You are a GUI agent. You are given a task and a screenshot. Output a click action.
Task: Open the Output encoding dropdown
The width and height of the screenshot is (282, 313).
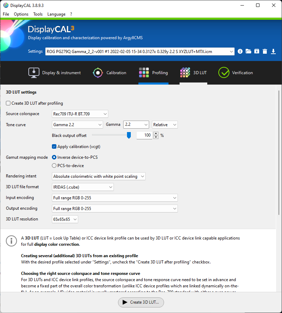[x=115, y=209]
